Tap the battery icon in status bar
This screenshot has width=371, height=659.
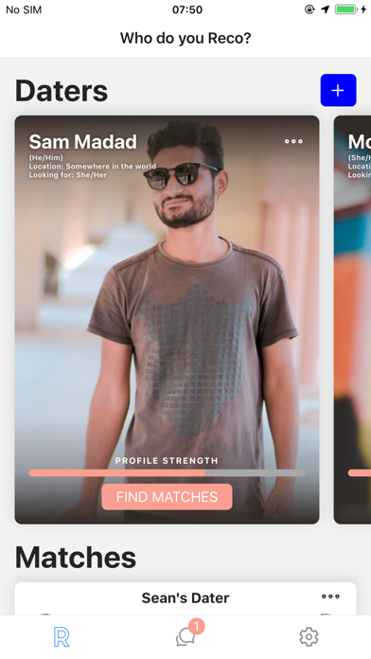pyautogui.click(x=345, y=9)
